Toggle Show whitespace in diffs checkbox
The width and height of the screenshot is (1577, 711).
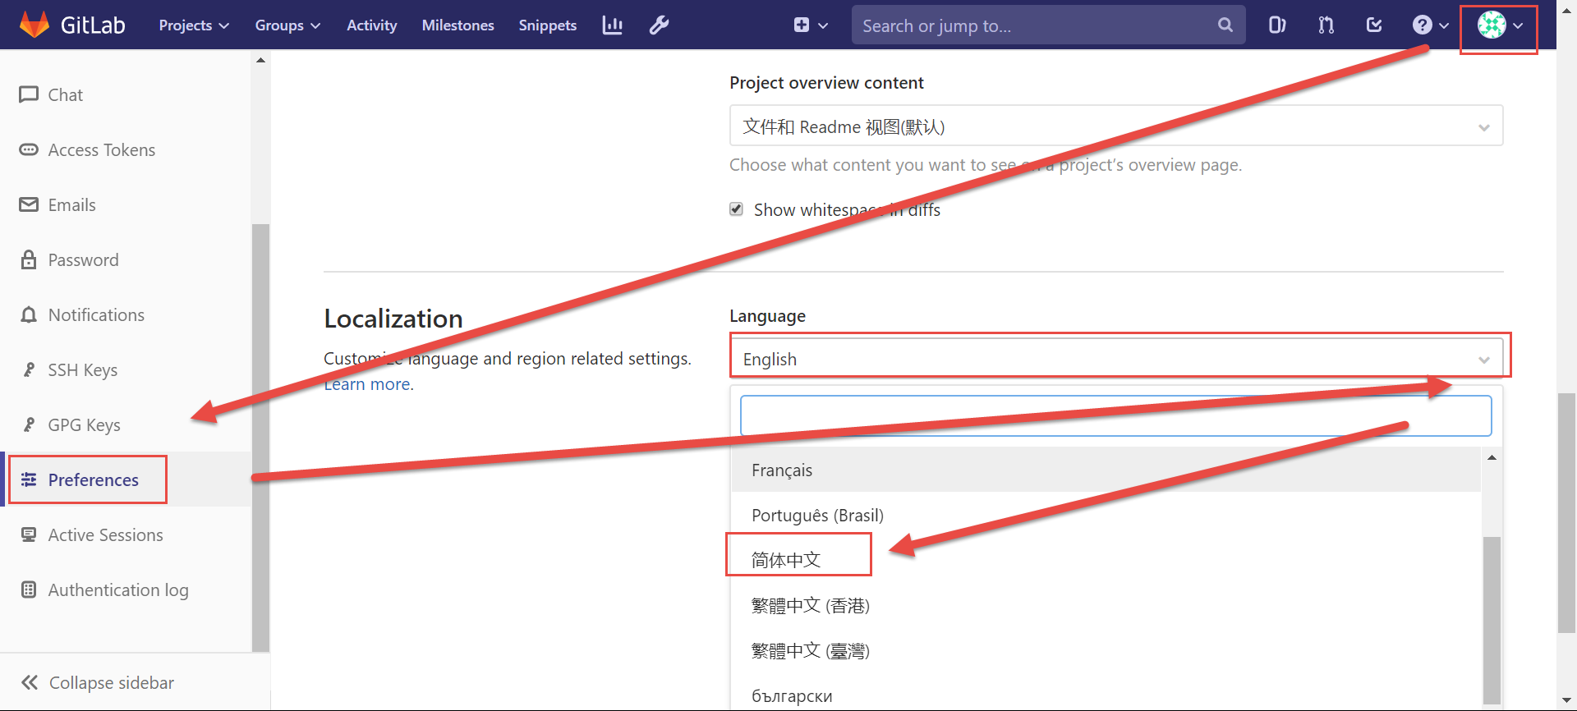(x=737, y=209)
